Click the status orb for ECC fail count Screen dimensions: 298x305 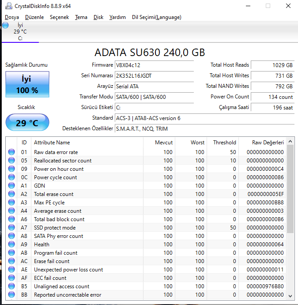11,278
